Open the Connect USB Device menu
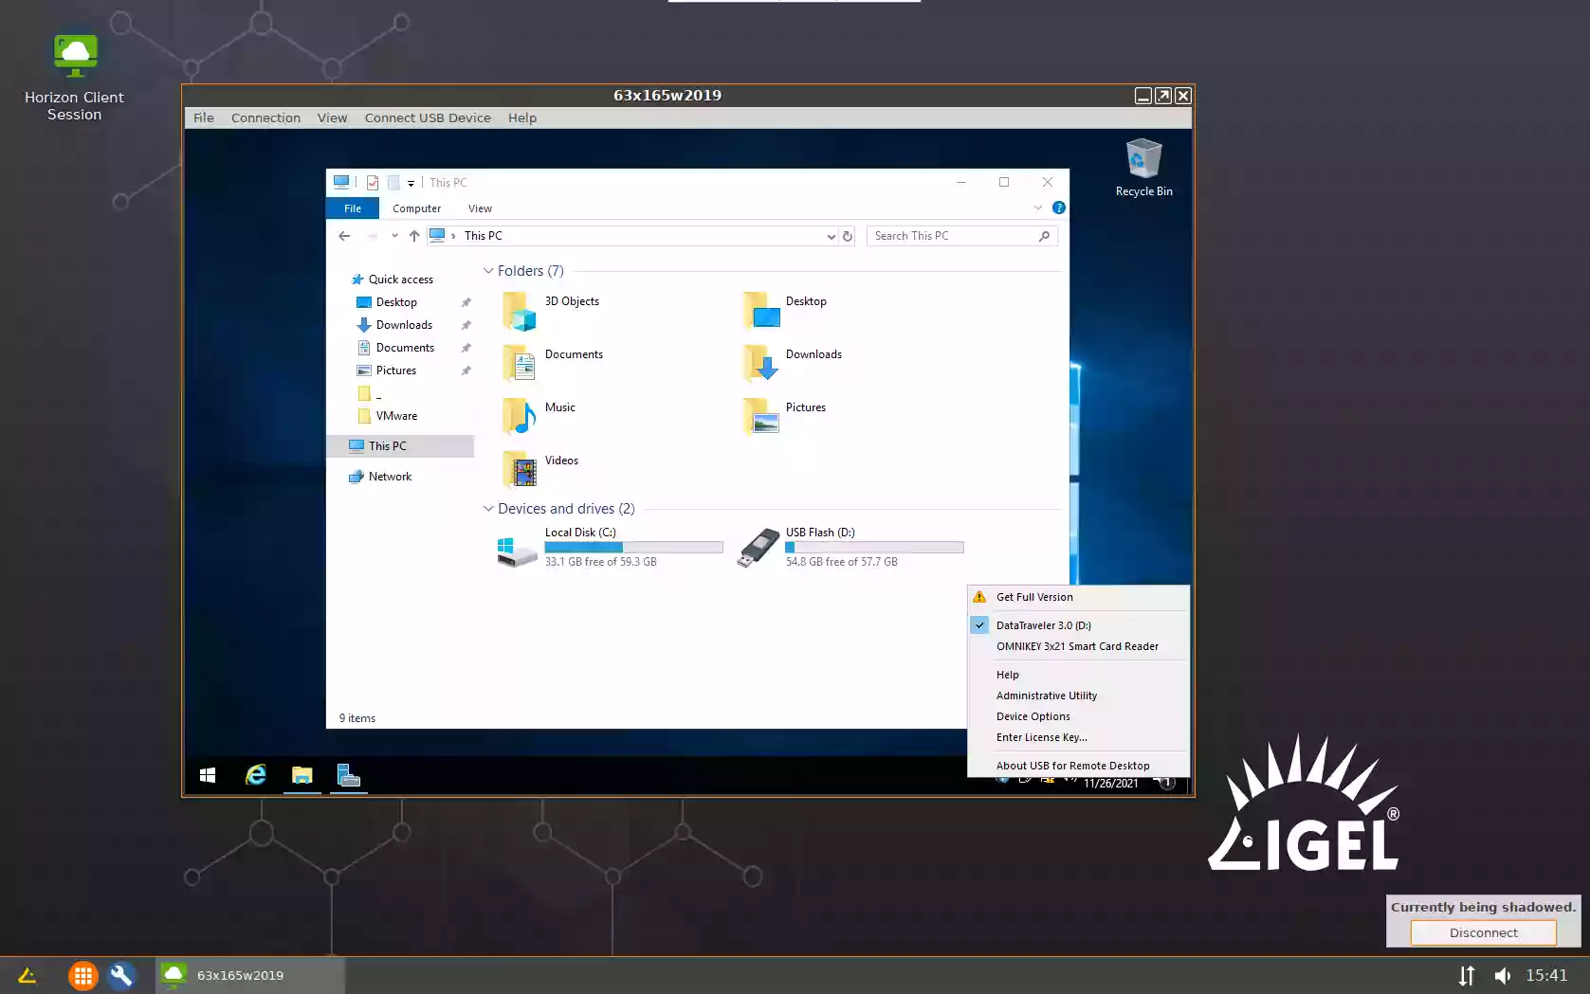Screen dimensions: 1590x994 pos(428,117)
